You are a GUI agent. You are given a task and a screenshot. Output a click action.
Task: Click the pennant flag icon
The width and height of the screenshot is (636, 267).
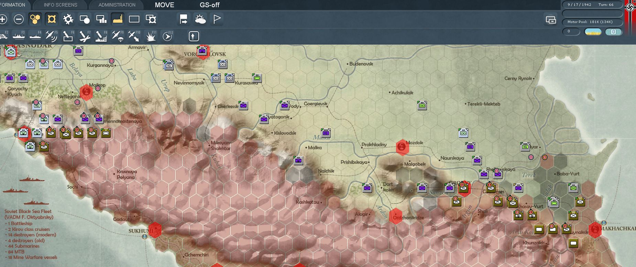pyautogui.click(x=217, y=19)
